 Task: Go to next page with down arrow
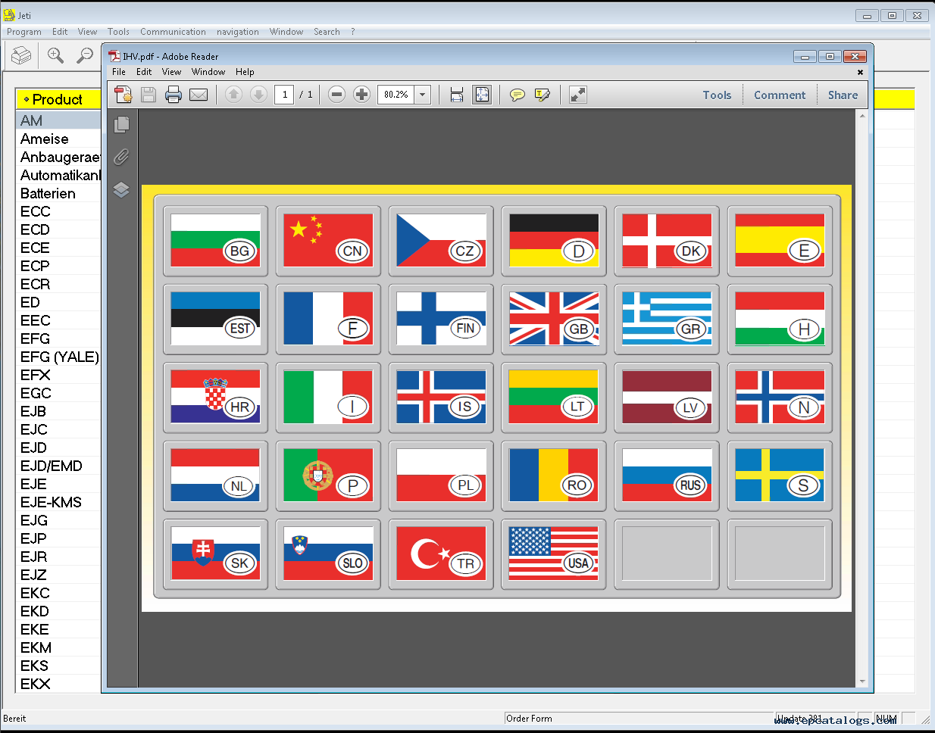point(258,95)
